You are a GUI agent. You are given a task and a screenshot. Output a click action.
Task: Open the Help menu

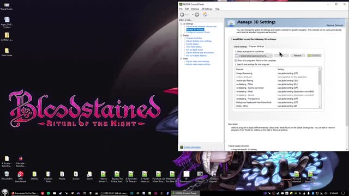click(x=217, y=9)
